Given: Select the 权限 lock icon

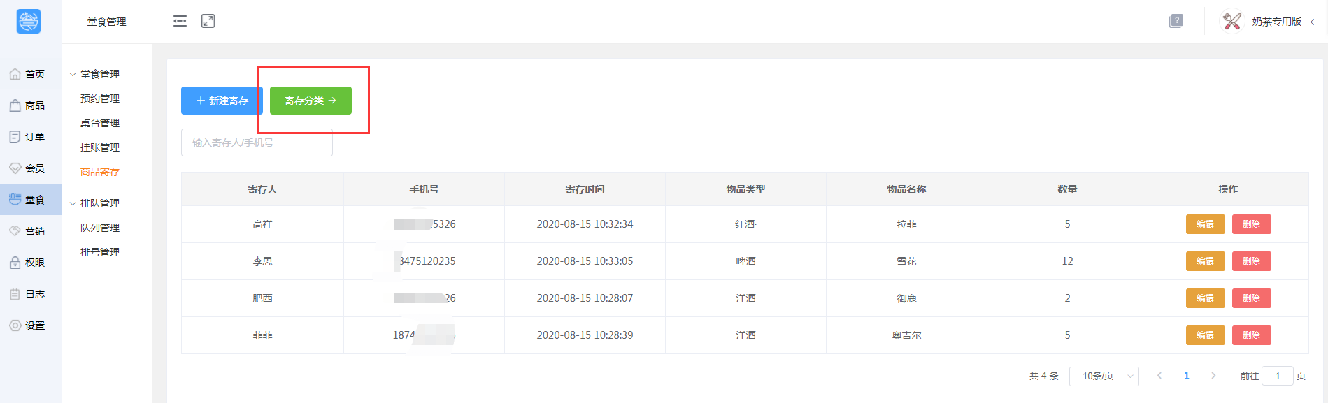Looking at the screenshot, I should pyautogui.click(x=15, y=263).
